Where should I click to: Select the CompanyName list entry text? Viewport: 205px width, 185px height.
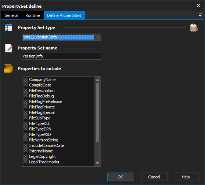point(42,79)
